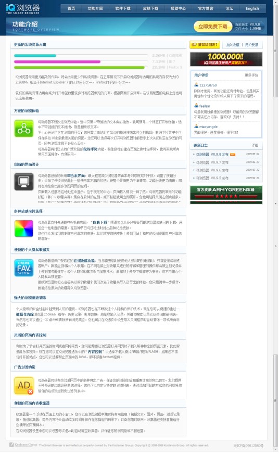
Task: Click the green three-circles browsing experience icon
Action: coord(24,128)
